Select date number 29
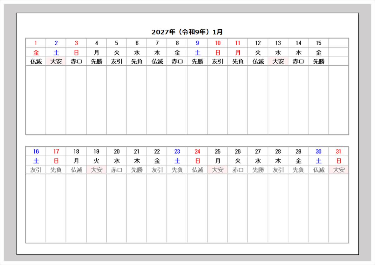Viewport: 375px width, 265px height. pos(298,152)
